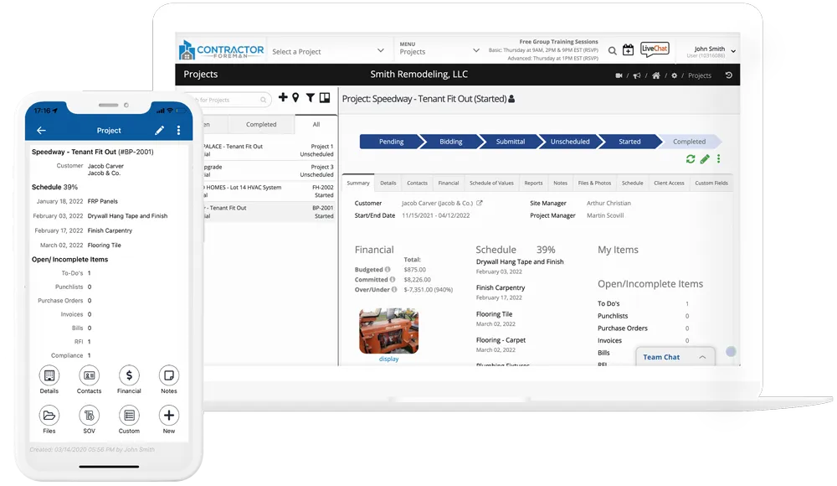Image resolution: width=837 pixels, height=486 pixels.
Task: Click the green refresh project icon
Action: point(691,159)
